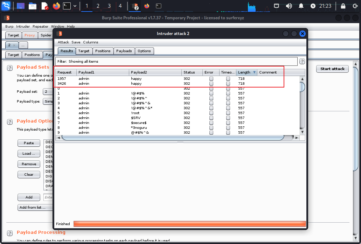Click the results horizontal scroll-right arrow
The image size is (361, 244).
297,138
